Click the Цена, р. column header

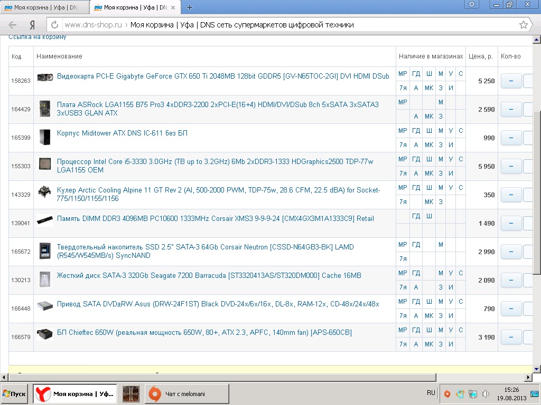pos(481,56)
